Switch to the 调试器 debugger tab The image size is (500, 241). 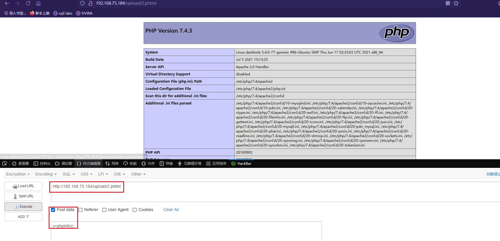(x=64, y=164)
